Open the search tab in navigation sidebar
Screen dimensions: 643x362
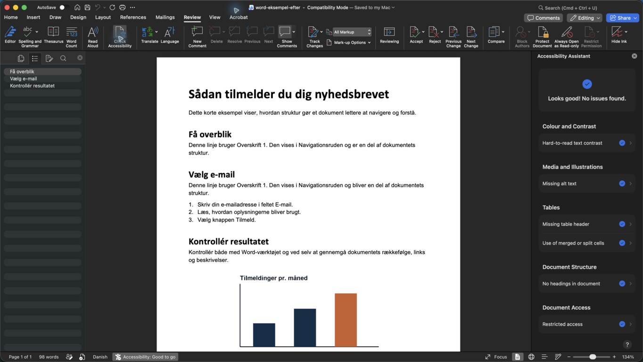(63, 58)
